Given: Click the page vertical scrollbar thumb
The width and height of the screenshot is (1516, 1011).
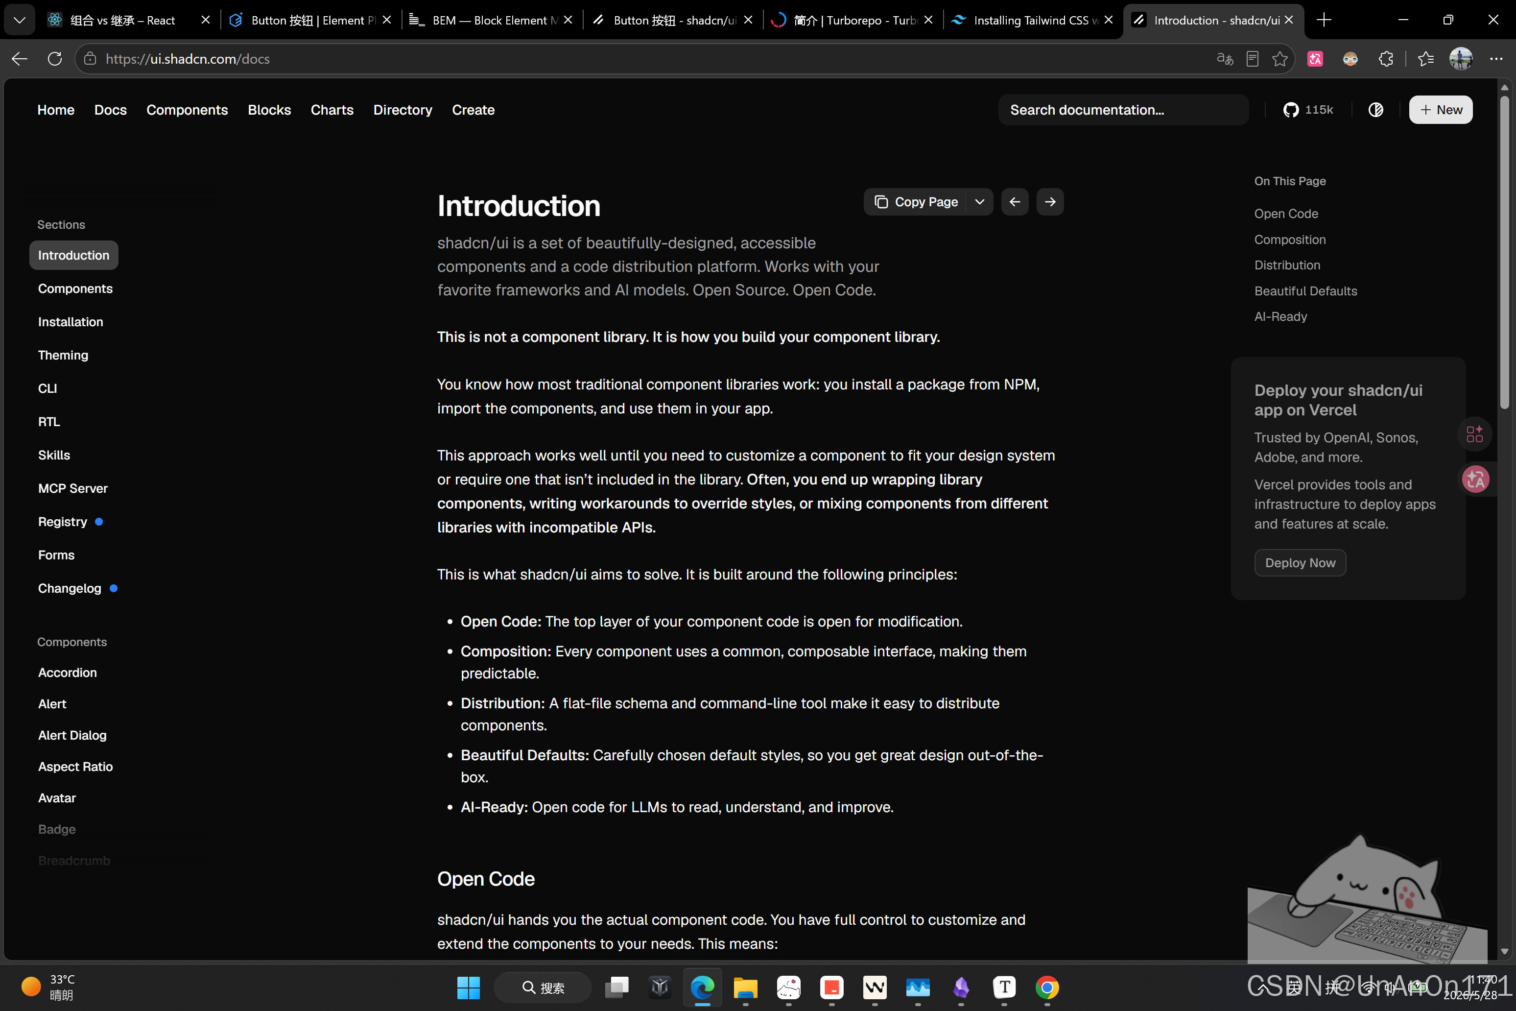Looking at the screenshot, I should coord(1504,251).
